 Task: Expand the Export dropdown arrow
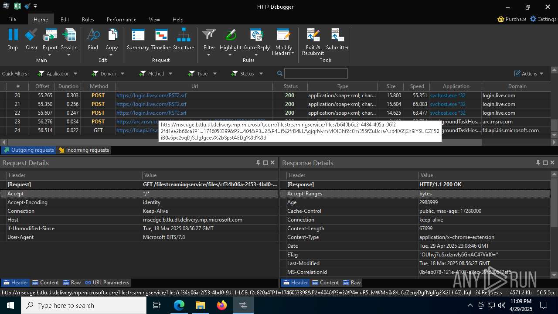click(x=50, y=55)
